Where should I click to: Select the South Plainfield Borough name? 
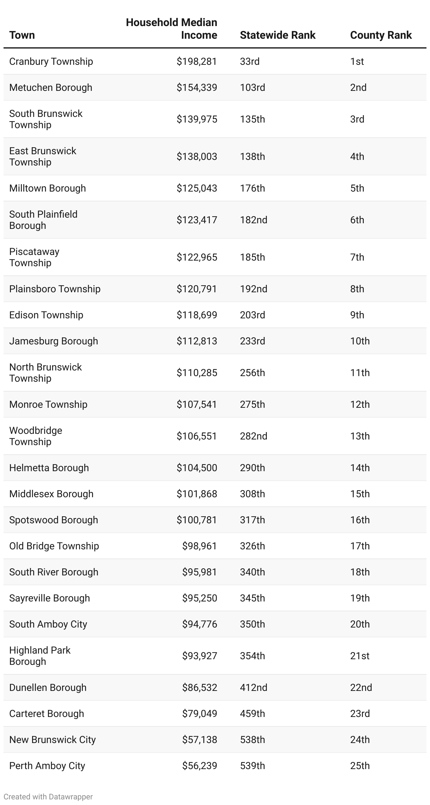[x=43, y=220]
